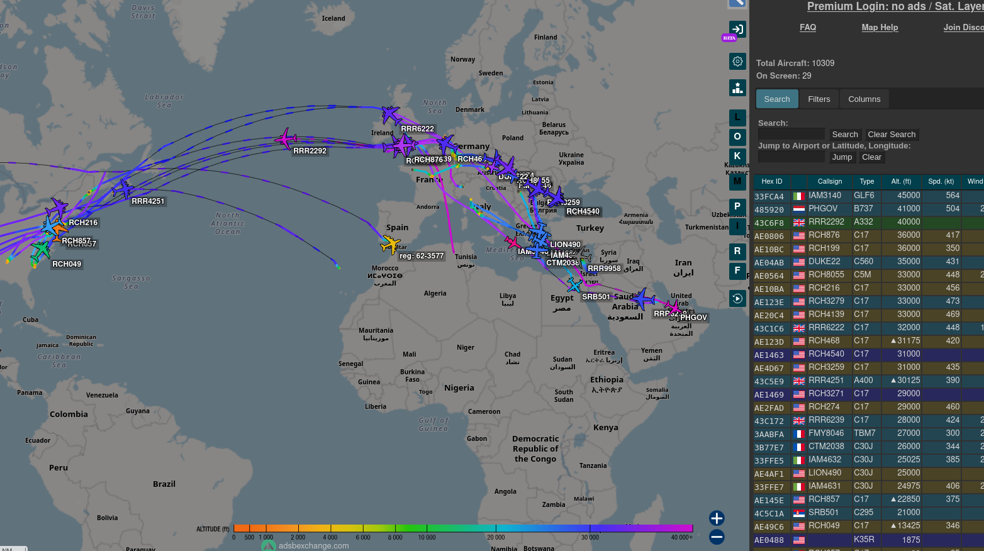Select table row with callsign LION490
This screenshot has height=551, width=984.
click(x=869, y=473)
